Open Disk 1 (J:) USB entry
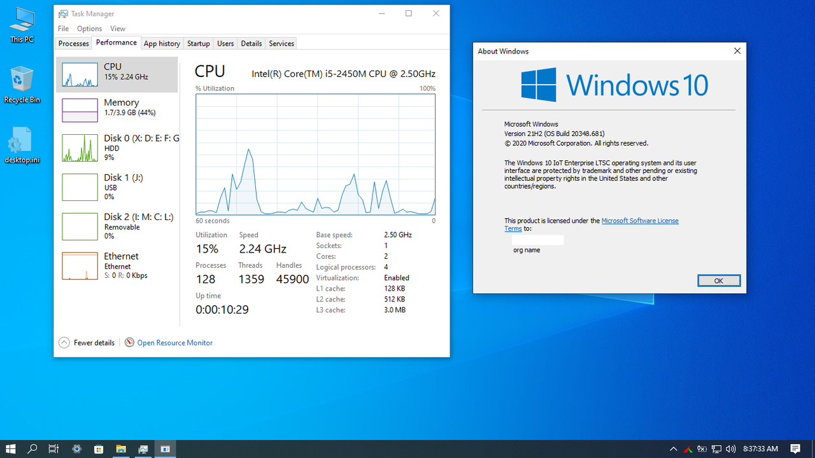815x458 pixels. point(117,187)
